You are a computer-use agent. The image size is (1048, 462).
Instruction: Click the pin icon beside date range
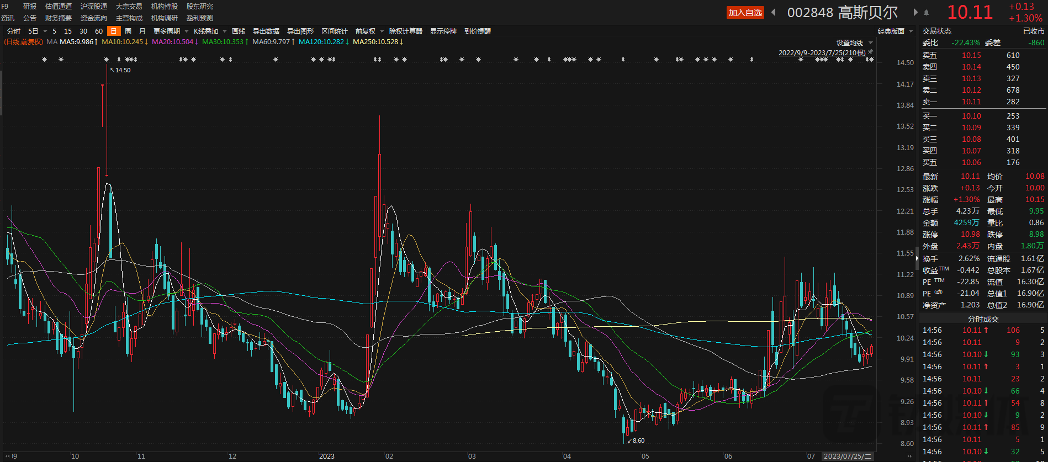point(871,52)
